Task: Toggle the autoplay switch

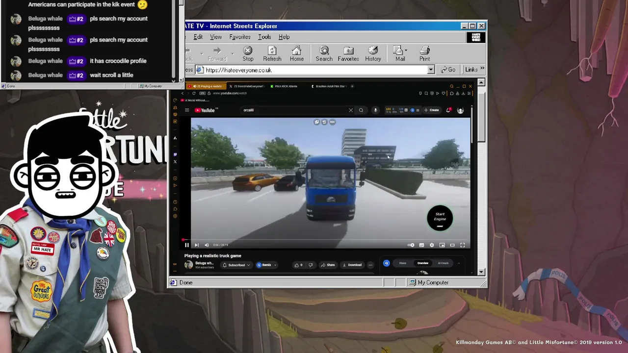Action: click(411, 245)
